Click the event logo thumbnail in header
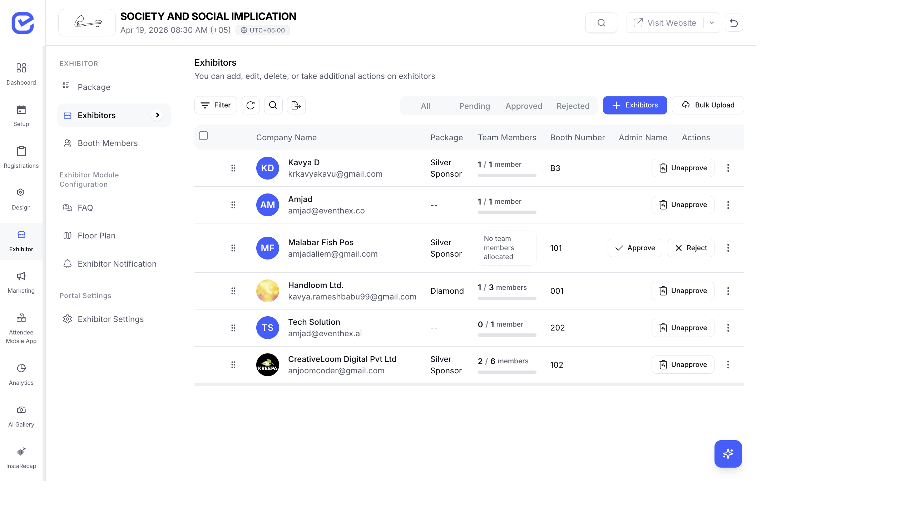 87,23
